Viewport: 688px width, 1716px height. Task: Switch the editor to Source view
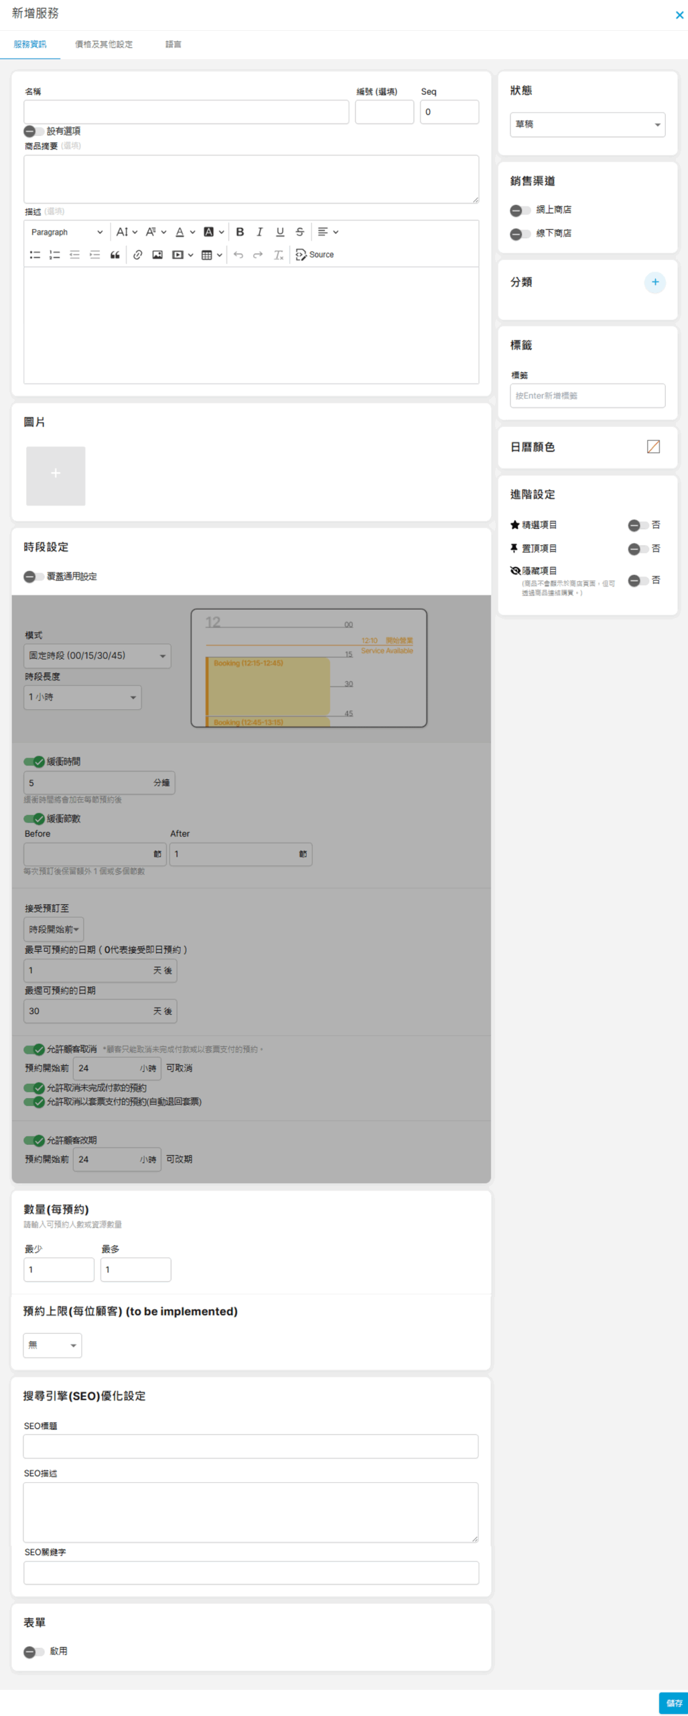[x=315, y=255]
